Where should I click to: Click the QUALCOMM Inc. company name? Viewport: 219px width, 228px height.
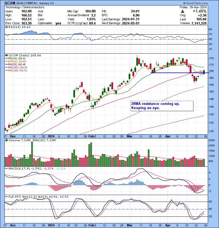tap(27, 3)
